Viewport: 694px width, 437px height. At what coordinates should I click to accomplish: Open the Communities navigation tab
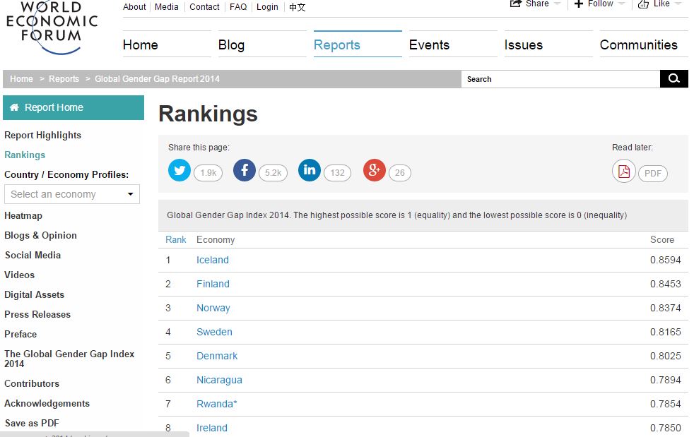tap(644, 44)
